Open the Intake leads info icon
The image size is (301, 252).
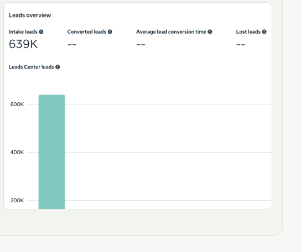(41, 32)
